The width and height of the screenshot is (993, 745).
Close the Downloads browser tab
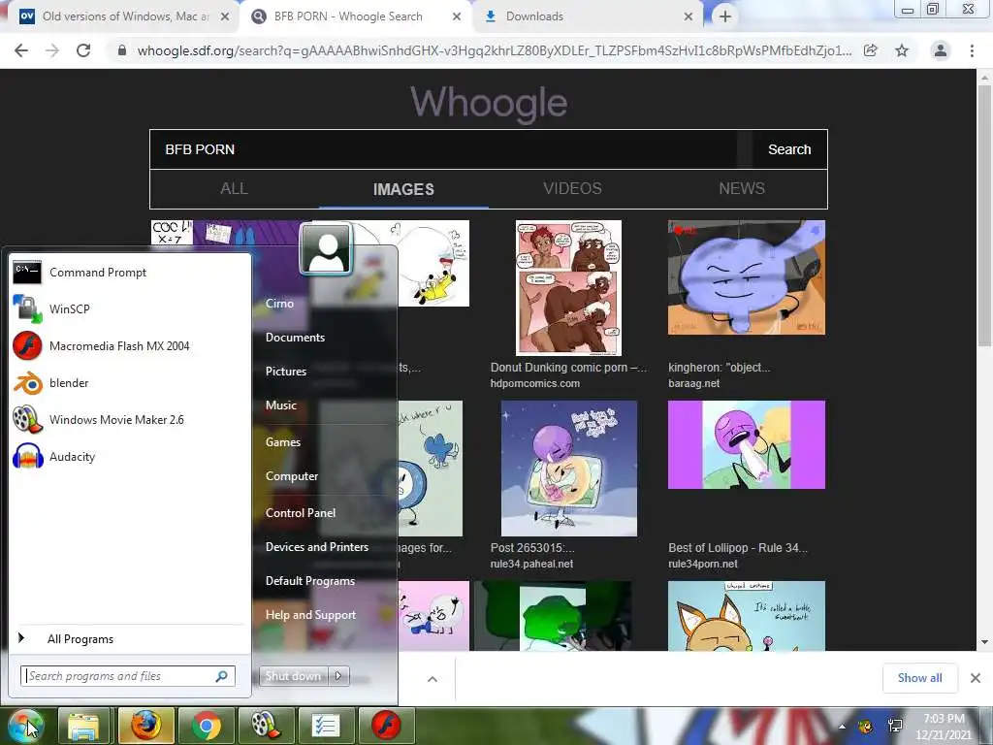pos(689,16)
